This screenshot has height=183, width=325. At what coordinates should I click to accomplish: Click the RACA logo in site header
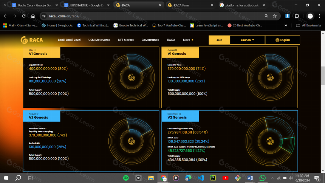click(32, 40)
